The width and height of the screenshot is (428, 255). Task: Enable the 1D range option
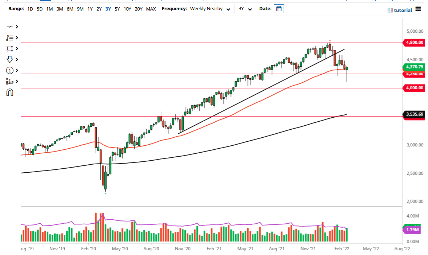[30, 9]
